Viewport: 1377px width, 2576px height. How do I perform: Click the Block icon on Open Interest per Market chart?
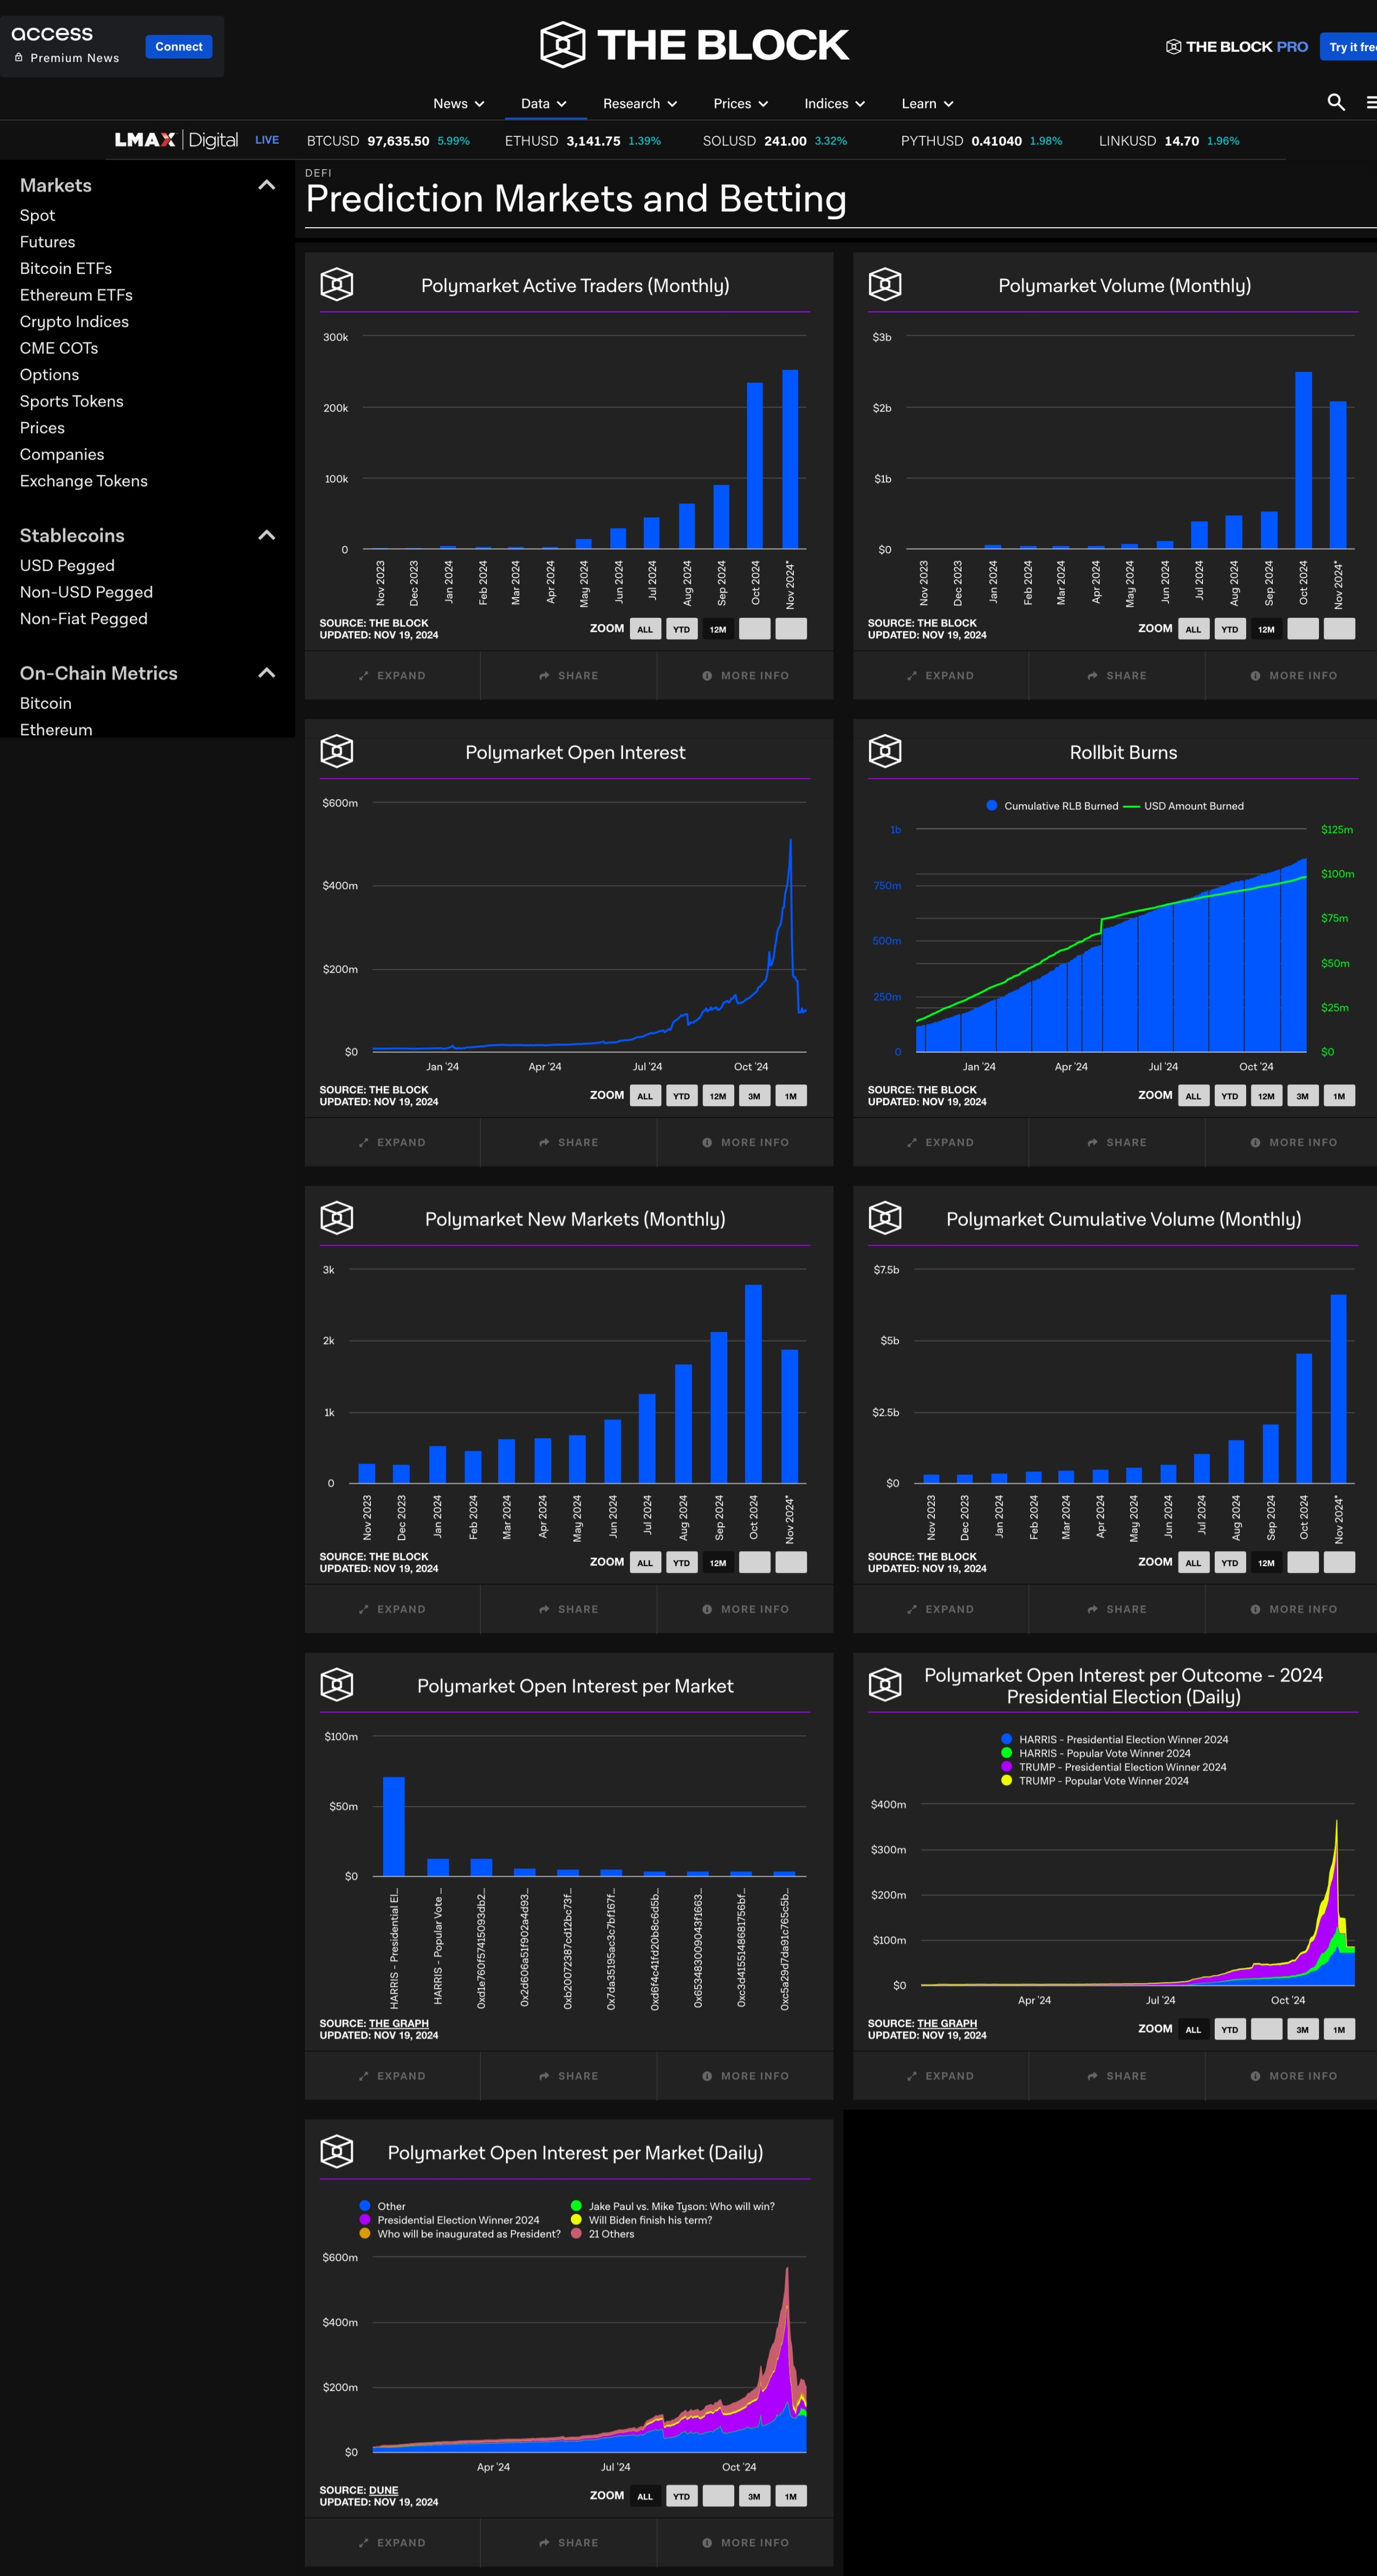(x=337, y=1685)
